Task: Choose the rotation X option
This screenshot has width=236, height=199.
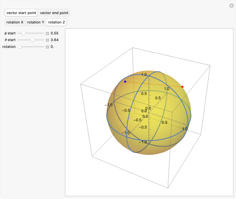Action: tap(14, 22)
